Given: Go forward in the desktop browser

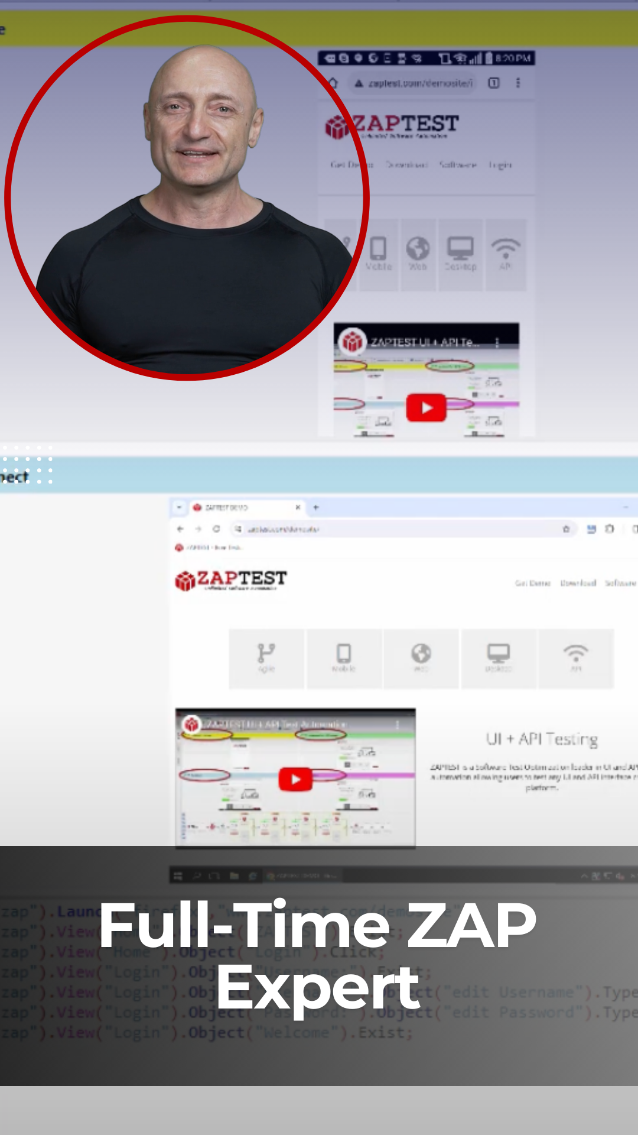Looking at the screenshot, I should coord(198,529).
